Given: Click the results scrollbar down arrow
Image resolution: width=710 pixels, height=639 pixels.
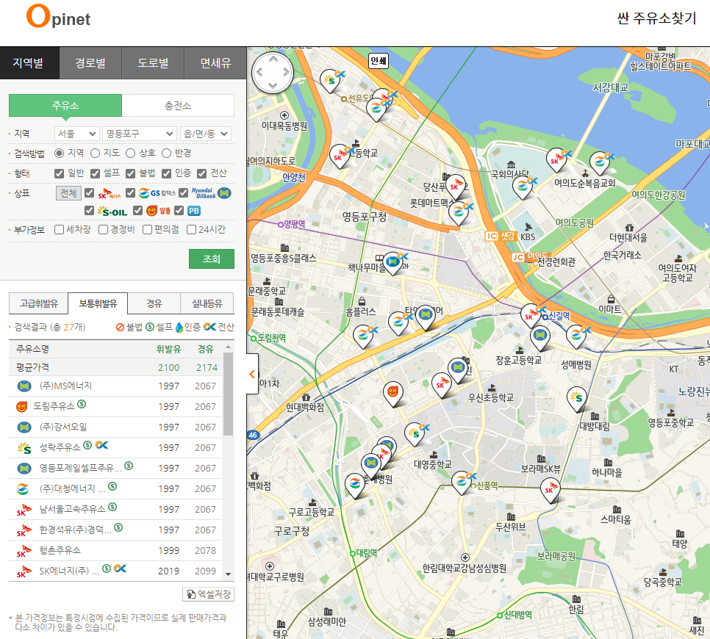Looking at the screenshot, I should point(228,574).
